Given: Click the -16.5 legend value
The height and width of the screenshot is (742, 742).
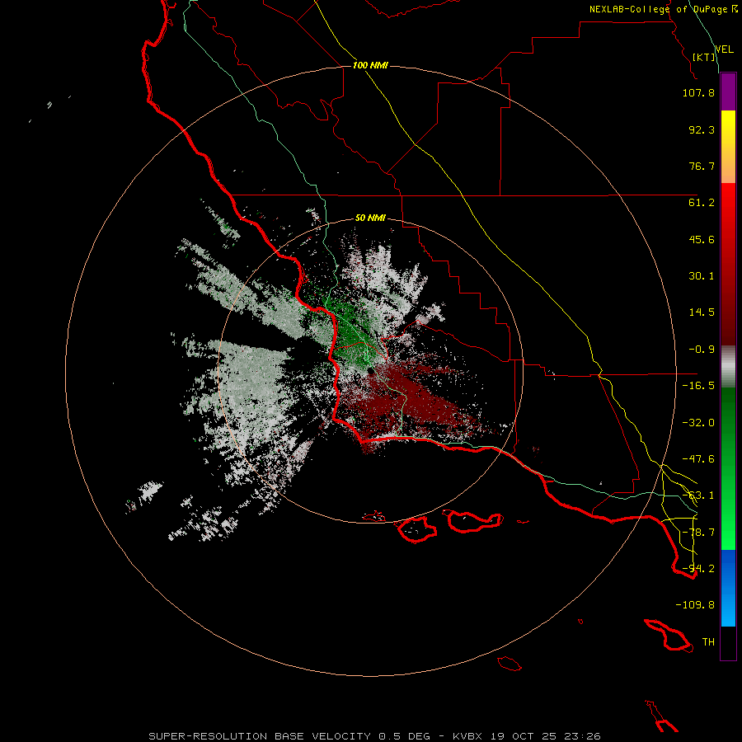Looking at the screenshot, I should 698,386.
